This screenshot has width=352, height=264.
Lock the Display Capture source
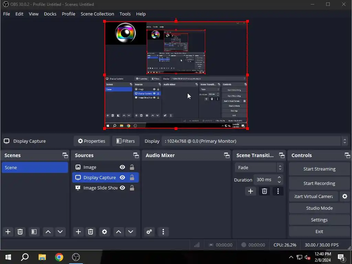click(x=132, y=177)
